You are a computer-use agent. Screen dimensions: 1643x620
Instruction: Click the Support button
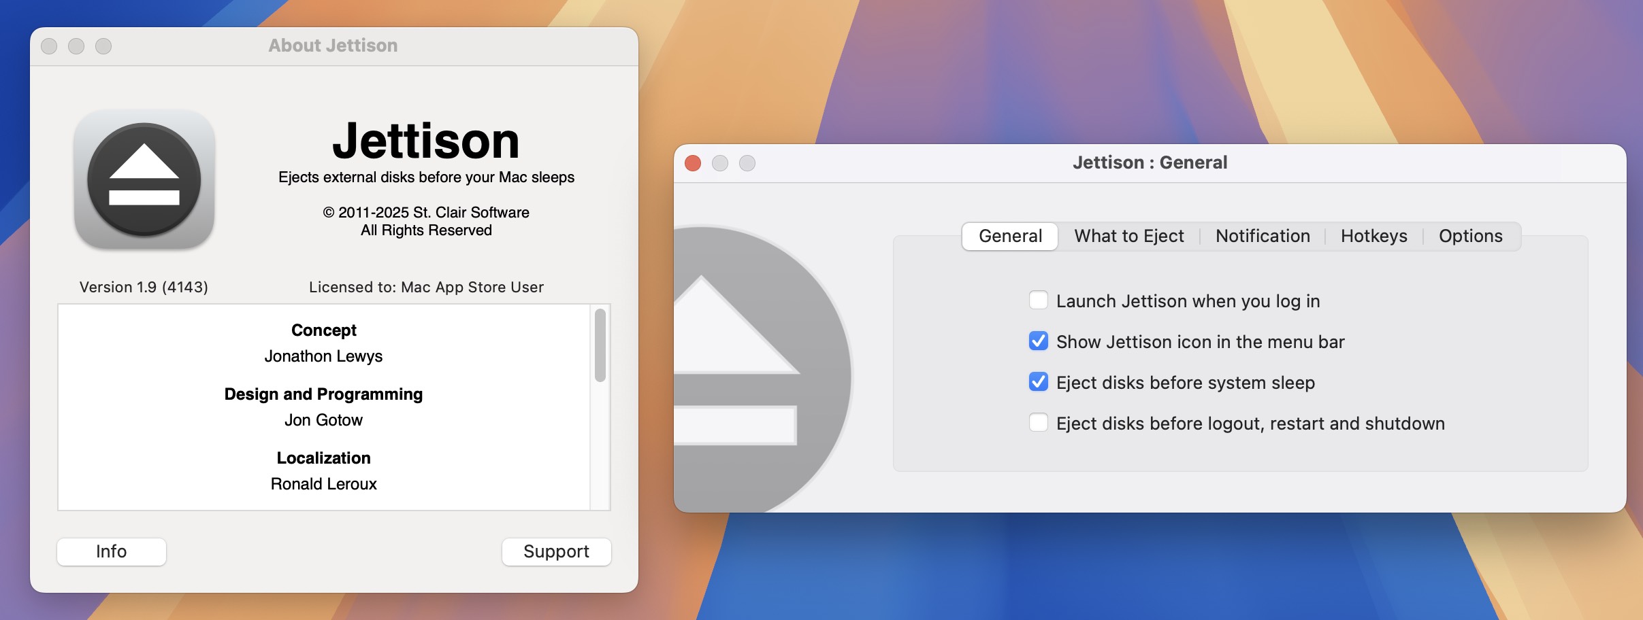[x=556, y=551]
